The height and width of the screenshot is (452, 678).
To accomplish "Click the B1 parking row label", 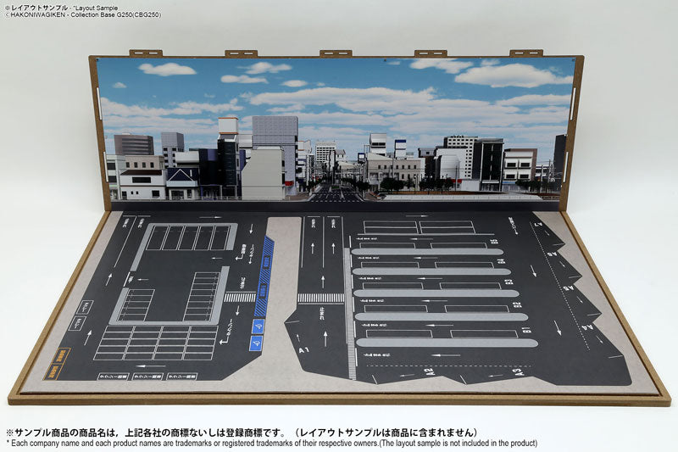I will click(x=525, y=332).
